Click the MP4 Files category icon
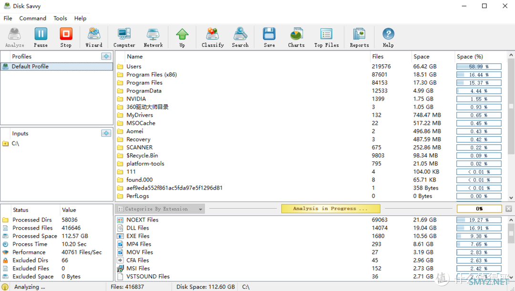This screenshot has width=515, height=291. [x=120, y=244]
